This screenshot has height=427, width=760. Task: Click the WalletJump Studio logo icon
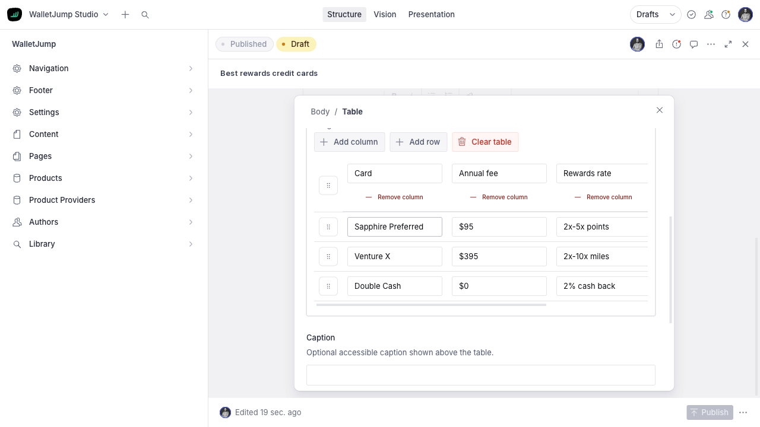pos(14,14)
